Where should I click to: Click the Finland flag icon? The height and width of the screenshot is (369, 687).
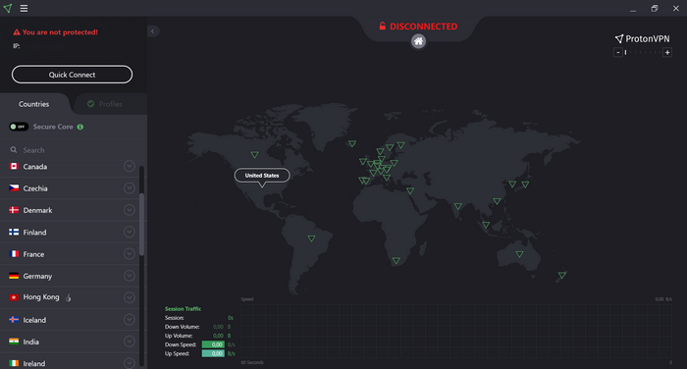(x=14, y=232)
